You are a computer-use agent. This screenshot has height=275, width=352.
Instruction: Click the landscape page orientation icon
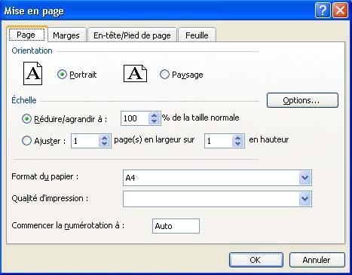click(x=135, y=74)
